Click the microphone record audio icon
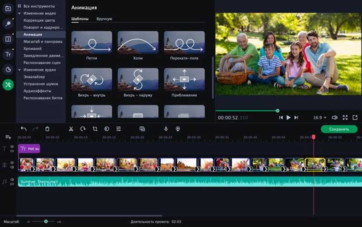This screenshot has height=227, width=362. [166, 129]
